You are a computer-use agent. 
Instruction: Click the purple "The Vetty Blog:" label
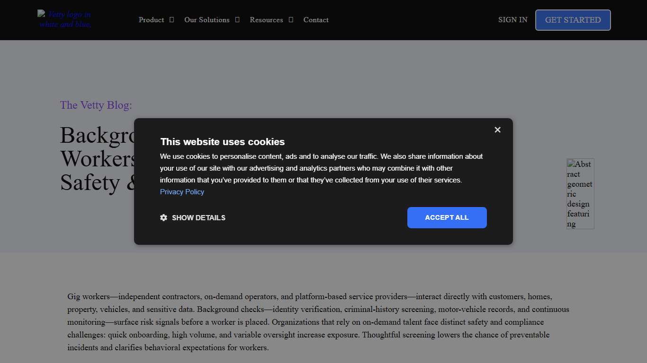tap(96, 105)
